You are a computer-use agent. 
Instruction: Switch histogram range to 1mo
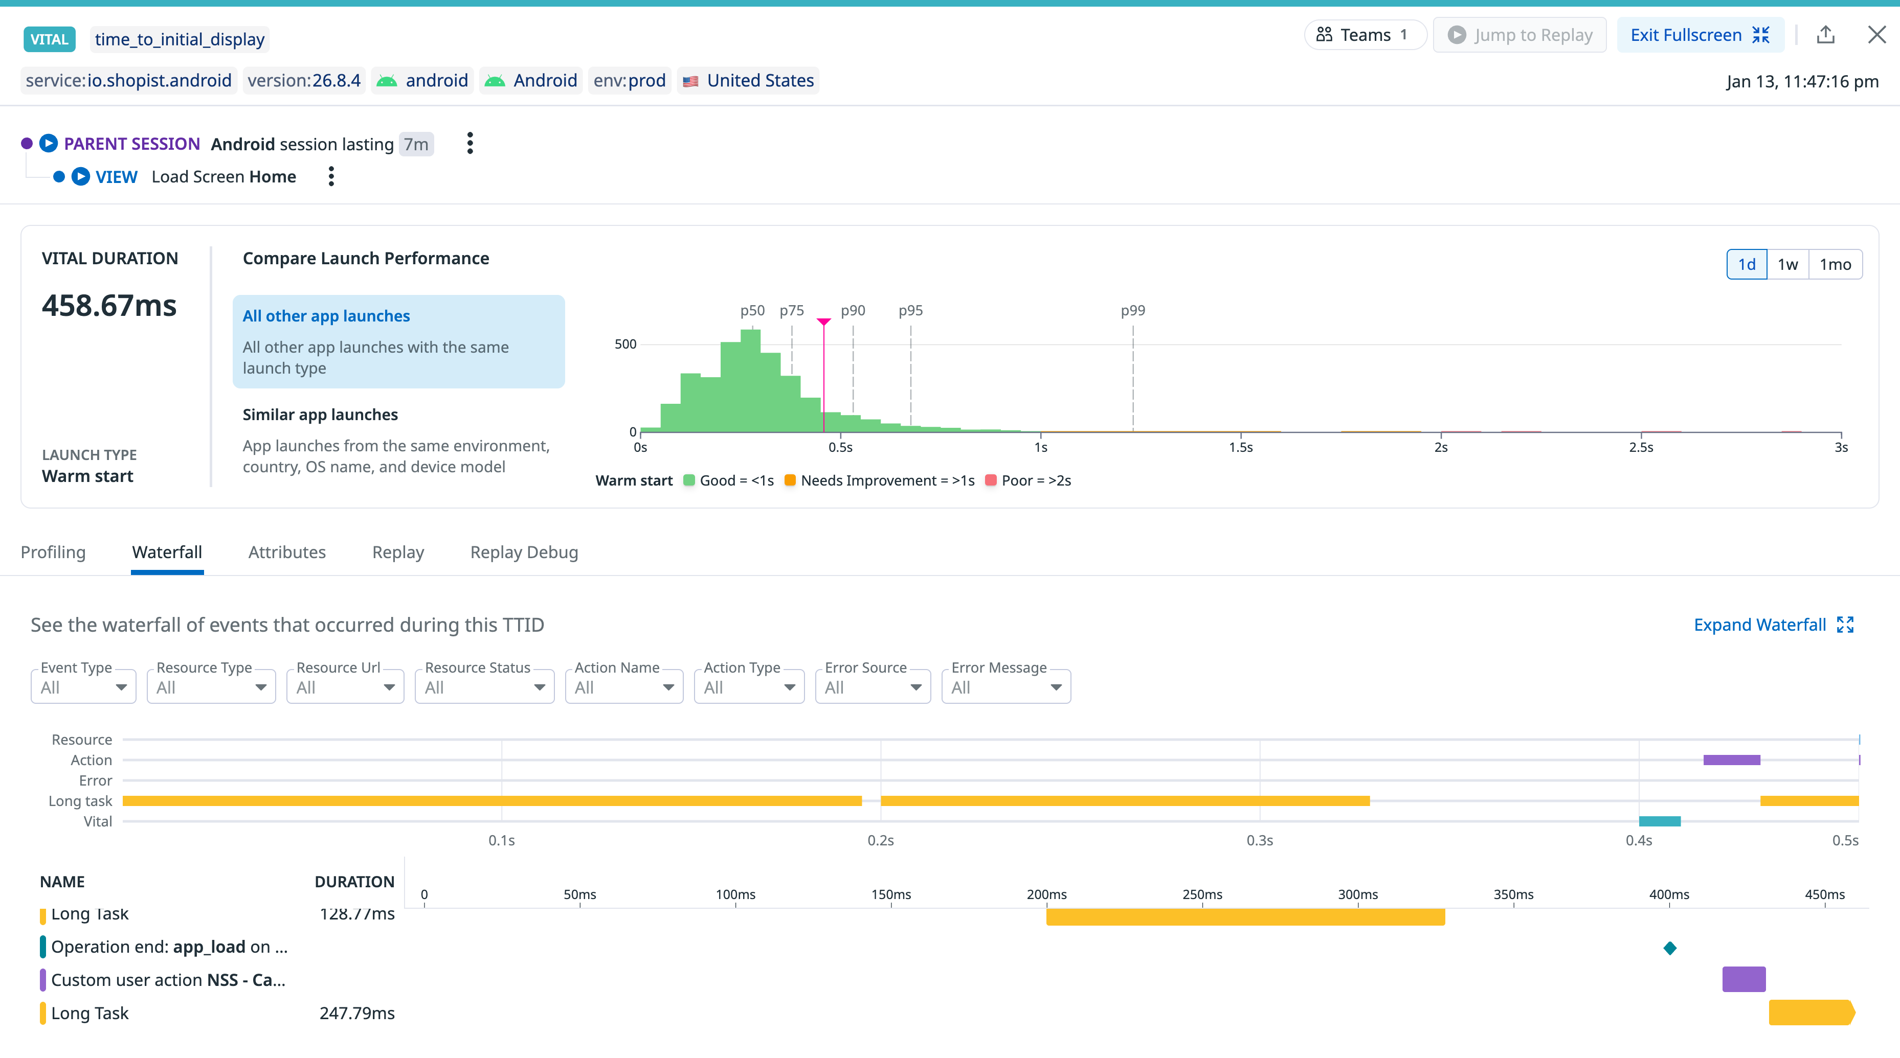click(x=1835, y=264)
